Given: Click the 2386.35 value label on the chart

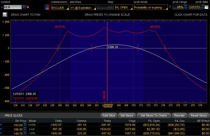Looking at the screenshot, I should pyautogui.click(x=113, y=47).
